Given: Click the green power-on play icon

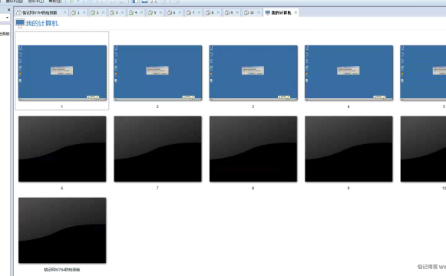Looking at the screenshot, I should [x=71, y=2].
